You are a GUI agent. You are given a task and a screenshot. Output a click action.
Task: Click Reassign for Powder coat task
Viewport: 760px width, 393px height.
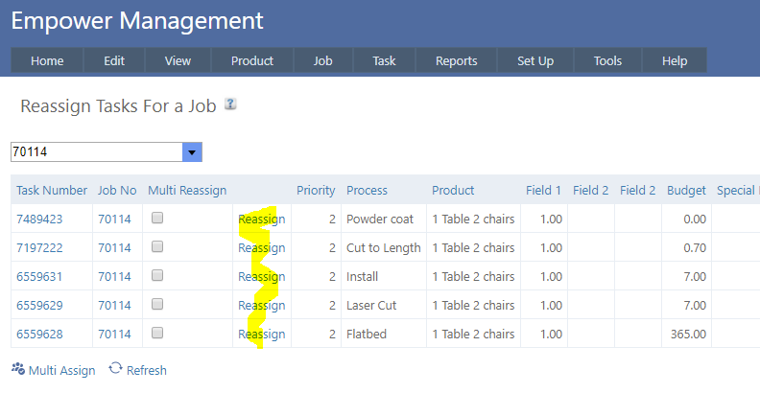click(x=261, y=220)
